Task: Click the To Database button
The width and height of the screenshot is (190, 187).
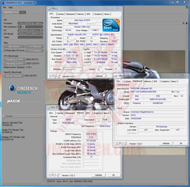Action: (x=34, y=51)
